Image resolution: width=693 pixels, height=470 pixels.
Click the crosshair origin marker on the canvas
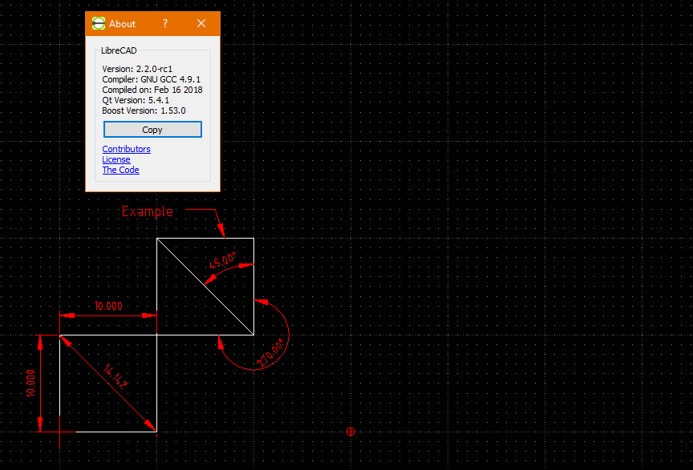[x=350, y=432]
